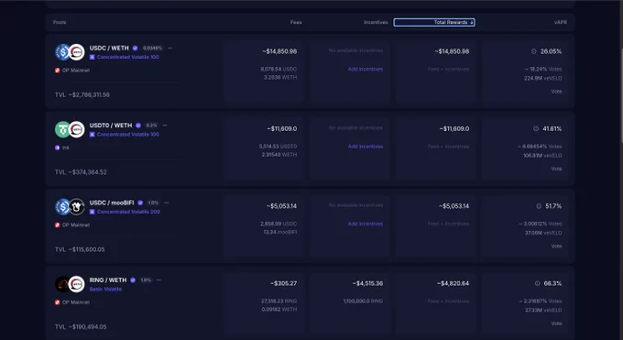Click the TVL ~$2,786,311.56 value
Viewport: 623px width, 340px height.
[x=82, y=94]
